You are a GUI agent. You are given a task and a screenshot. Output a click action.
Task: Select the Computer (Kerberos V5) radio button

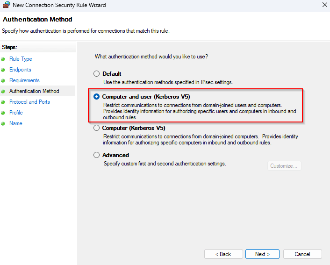click(x=97, y=128)
